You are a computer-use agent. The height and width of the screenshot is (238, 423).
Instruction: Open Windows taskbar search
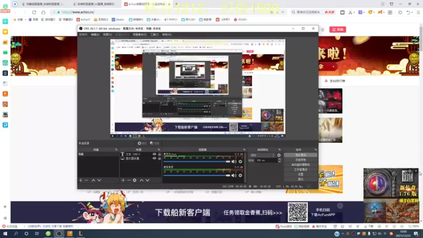pos(16,234)
